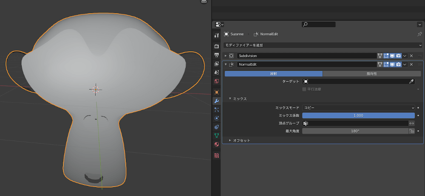
Task: Open the Tool properties tab
Action: [x=216, y=35]
